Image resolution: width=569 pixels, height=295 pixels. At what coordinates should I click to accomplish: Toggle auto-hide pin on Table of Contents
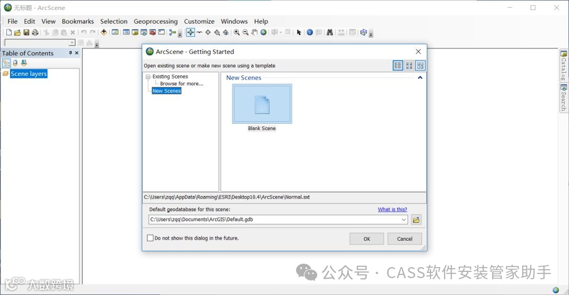point(71,53)
